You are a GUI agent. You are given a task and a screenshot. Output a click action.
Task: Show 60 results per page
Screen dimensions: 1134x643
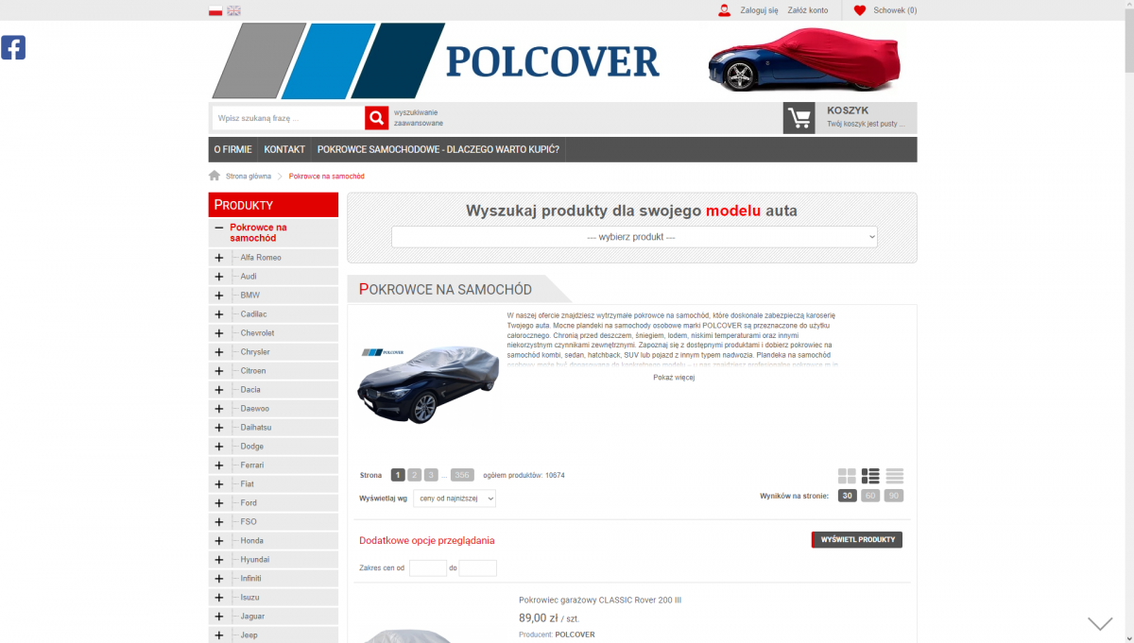click(870, 496)
